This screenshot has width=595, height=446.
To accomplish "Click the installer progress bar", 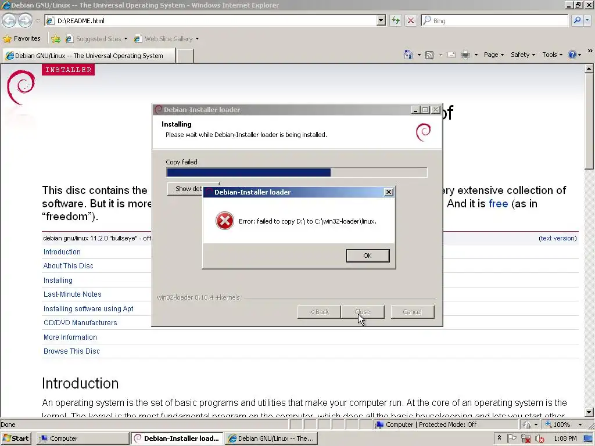I will click(297, 172).
